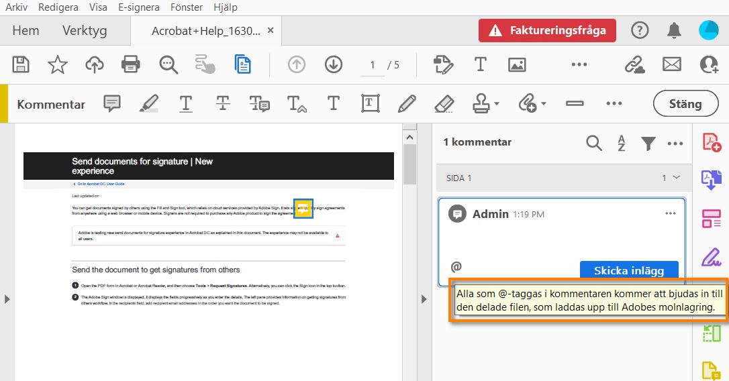Collapse the SIDA 1 comment group
Image resolution: width=729 pixels, height=381 pixels.
(x=677, y=178)
